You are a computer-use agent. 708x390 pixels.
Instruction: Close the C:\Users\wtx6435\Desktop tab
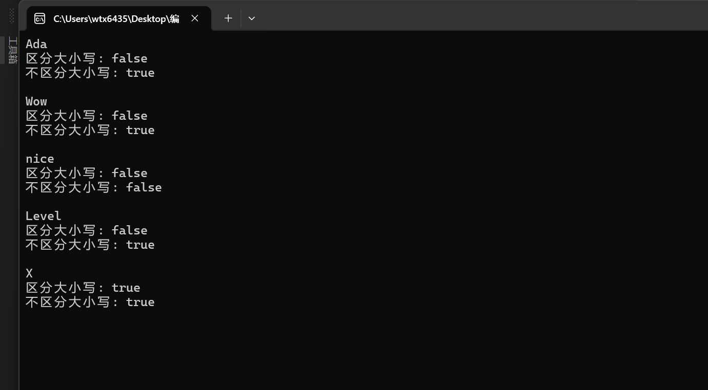[195, 18]
